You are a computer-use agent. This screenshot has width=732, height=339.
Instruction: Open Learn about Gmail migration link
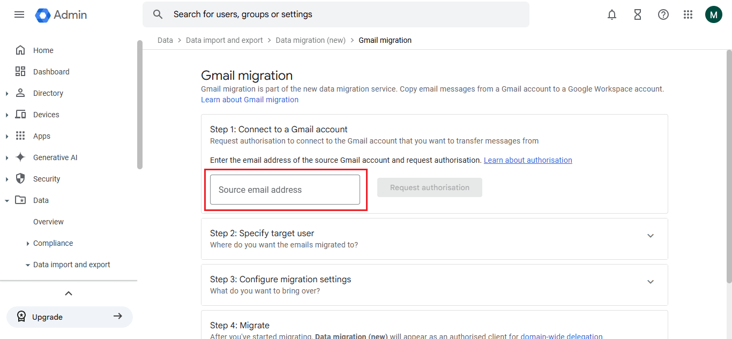tap(250, 100)
